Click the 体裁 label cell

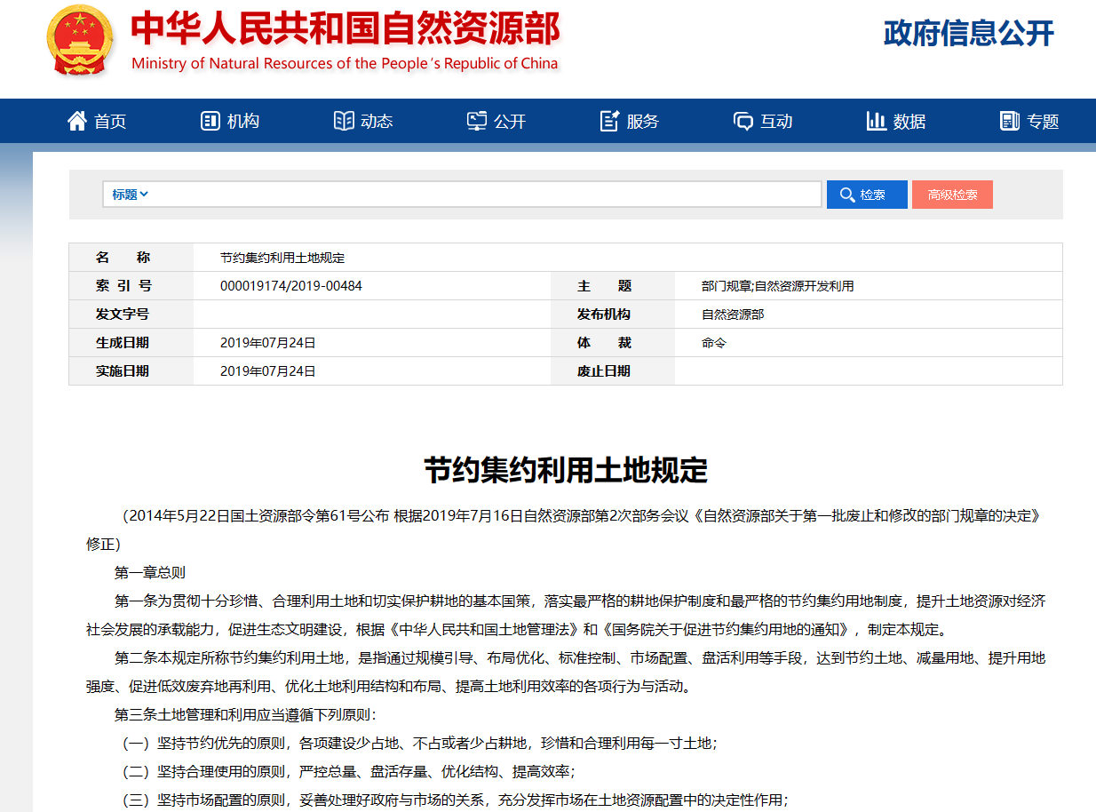coord(613,343)
